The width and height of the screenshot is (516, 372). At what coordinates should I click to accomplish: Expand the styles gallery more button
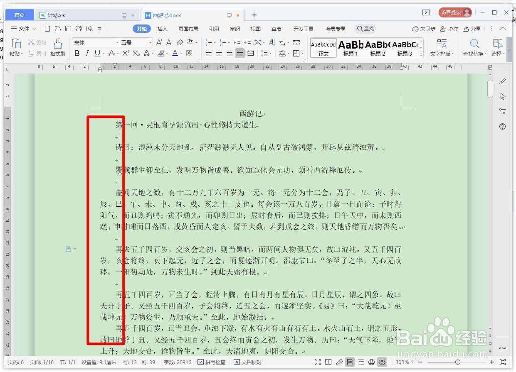pyautogui.click(x=421, y=54)
